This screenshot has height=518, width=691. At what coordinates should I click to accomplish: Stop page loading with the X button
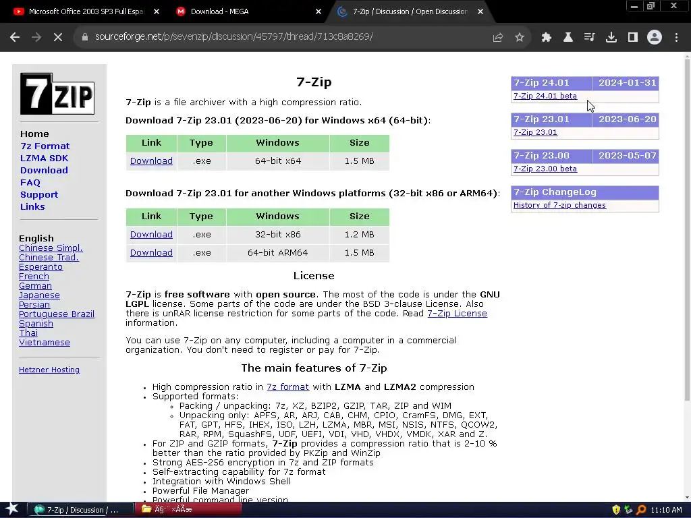coord(58,37)
